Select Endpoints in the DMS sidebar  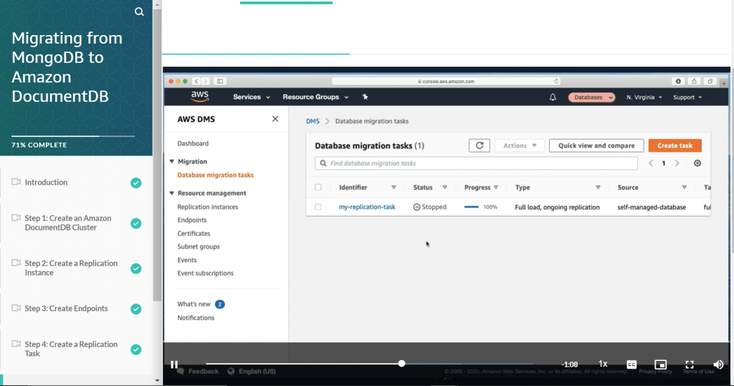tap(192, 220)
